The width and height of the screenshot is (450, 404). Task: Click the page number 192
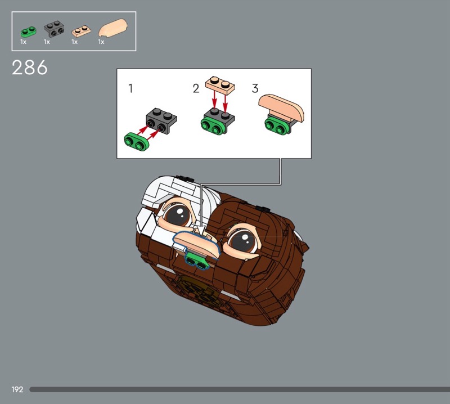coord(17,389)
